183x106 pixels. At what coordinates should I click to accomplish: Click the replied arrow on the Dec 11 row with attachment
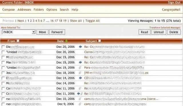(78, 93)
